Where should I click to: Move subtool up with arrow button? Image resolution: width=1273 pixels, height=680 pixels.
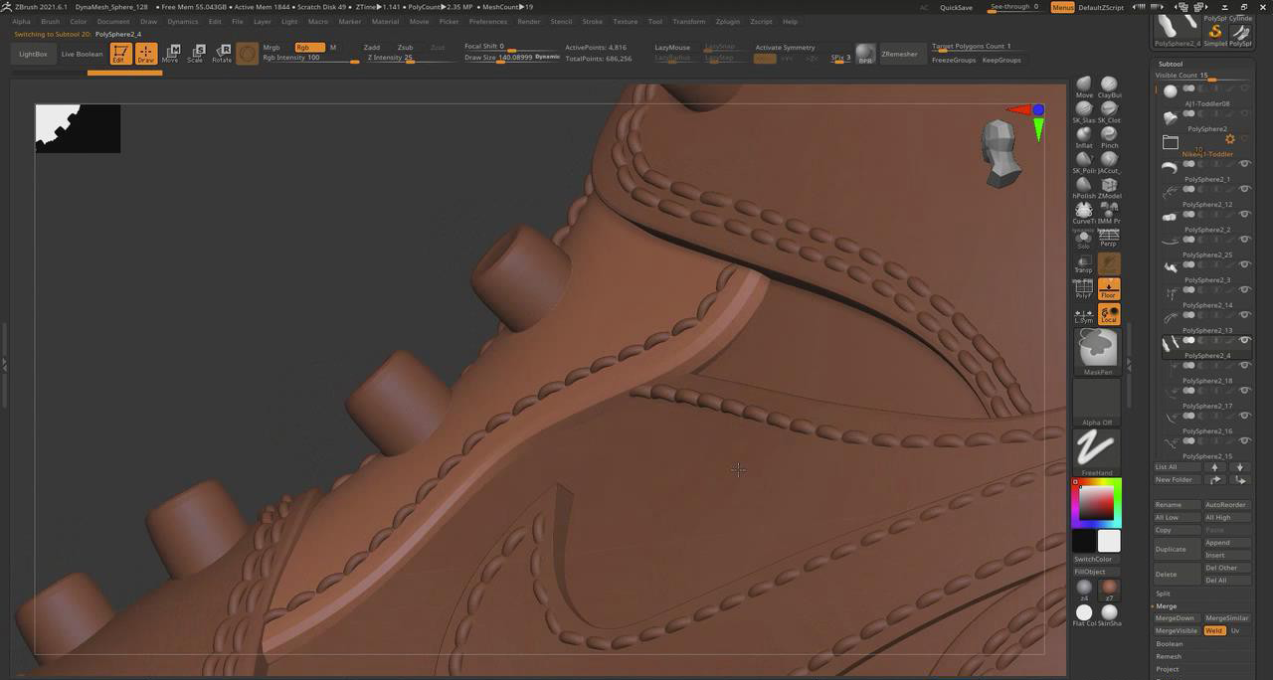pos(1214,467)
